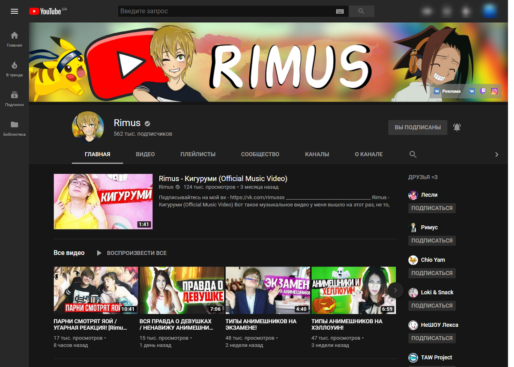The height and width of the screenshot is (367, 514).
Task: Open ЭКЗАМЕН video thumbnail
Action: coord(268,290)
